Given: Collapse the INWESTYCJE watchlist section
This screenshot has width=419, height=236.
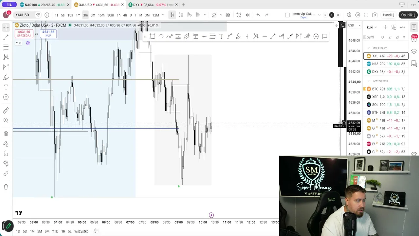Looking at the screenshot, I should [369, 81].
